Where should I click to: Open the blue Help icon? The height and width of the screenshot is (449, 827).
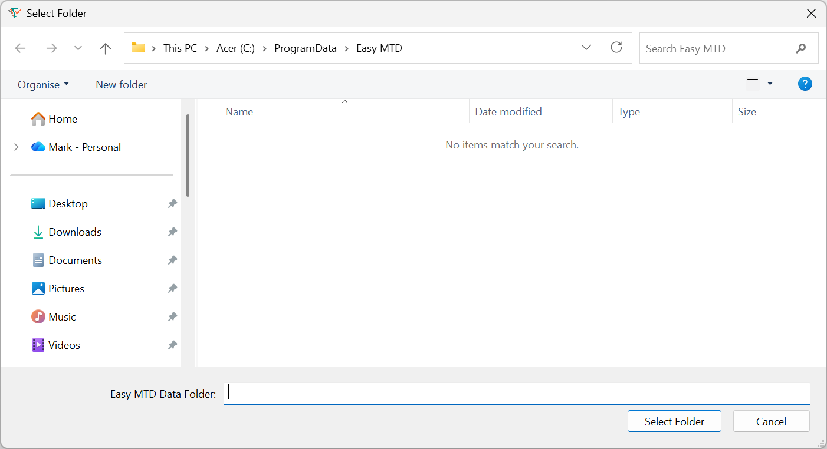click(805, 84)
